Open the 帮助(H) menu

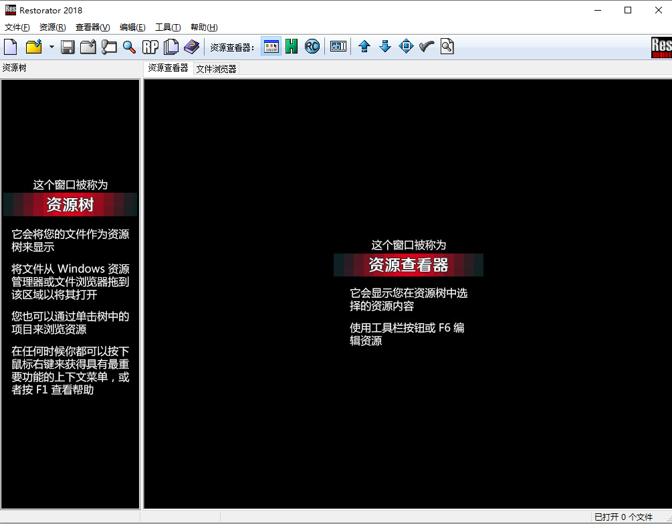click(204, 27)
